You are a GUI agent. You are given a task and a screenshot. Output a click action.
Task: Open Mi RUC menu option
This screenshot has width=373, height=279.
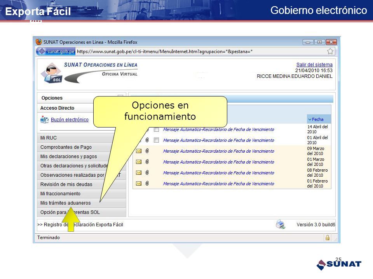81,138
